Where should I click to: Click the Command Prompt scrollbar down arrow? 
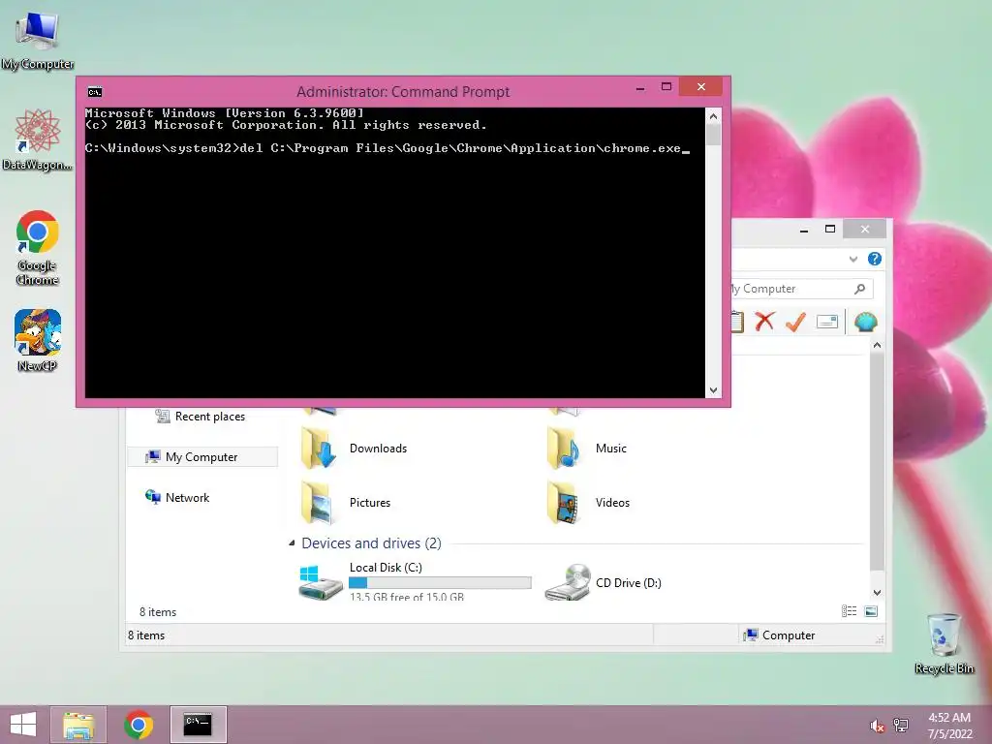pyautogui.click(x=713, y=390)
